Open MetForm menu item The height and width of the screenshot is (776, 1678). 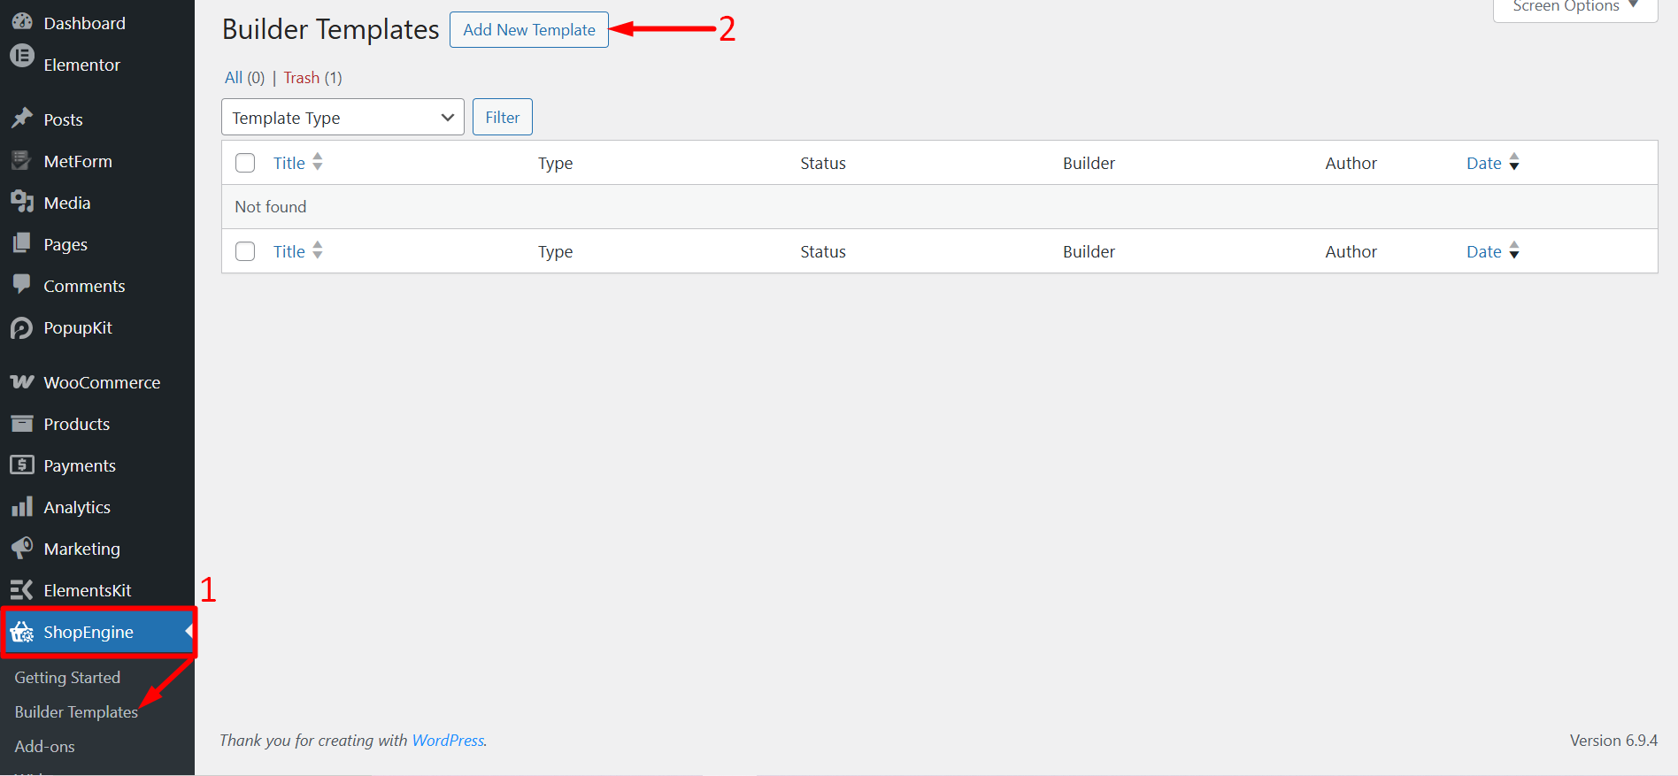(x=78, y=161)
